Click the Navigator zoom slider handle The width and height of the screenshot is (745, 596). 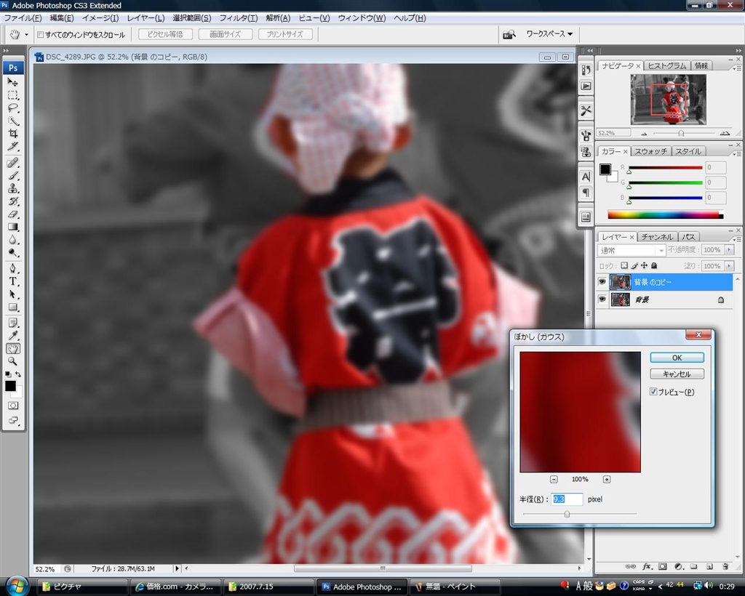point(681,133)
